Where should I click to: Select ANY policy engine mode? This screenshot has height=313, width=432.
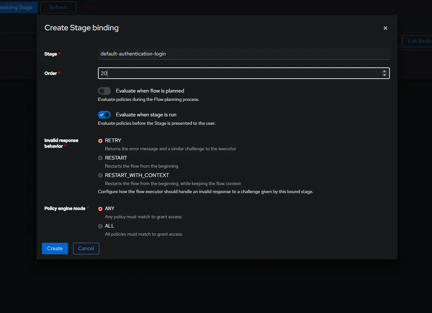click(101, 209)
